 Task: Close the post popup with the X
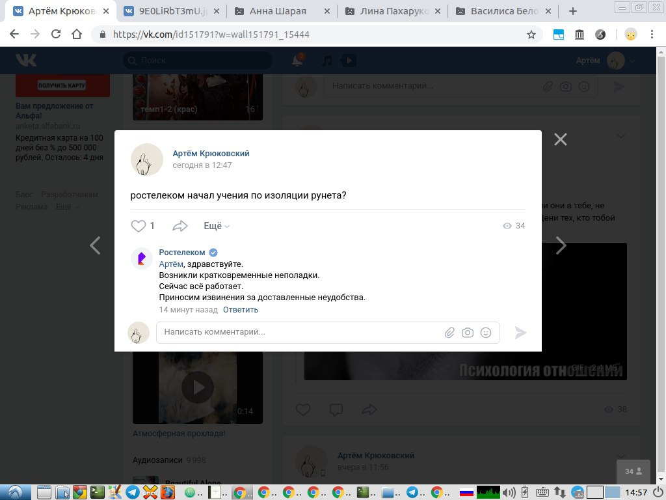point(561,139)
